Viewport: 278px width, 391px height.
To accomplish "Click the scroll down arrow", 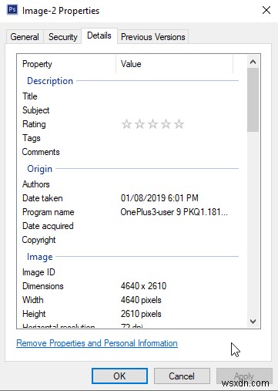I will pyautogui.click(x=253, y=322).
